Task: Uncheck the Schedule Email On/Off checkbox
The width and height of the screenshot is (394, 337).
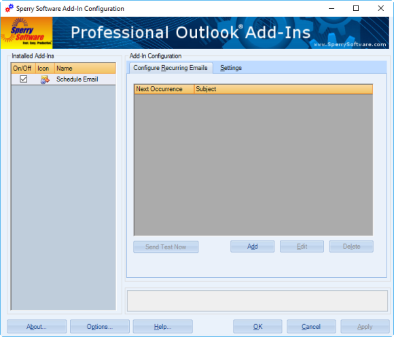Action: [23, 79]
